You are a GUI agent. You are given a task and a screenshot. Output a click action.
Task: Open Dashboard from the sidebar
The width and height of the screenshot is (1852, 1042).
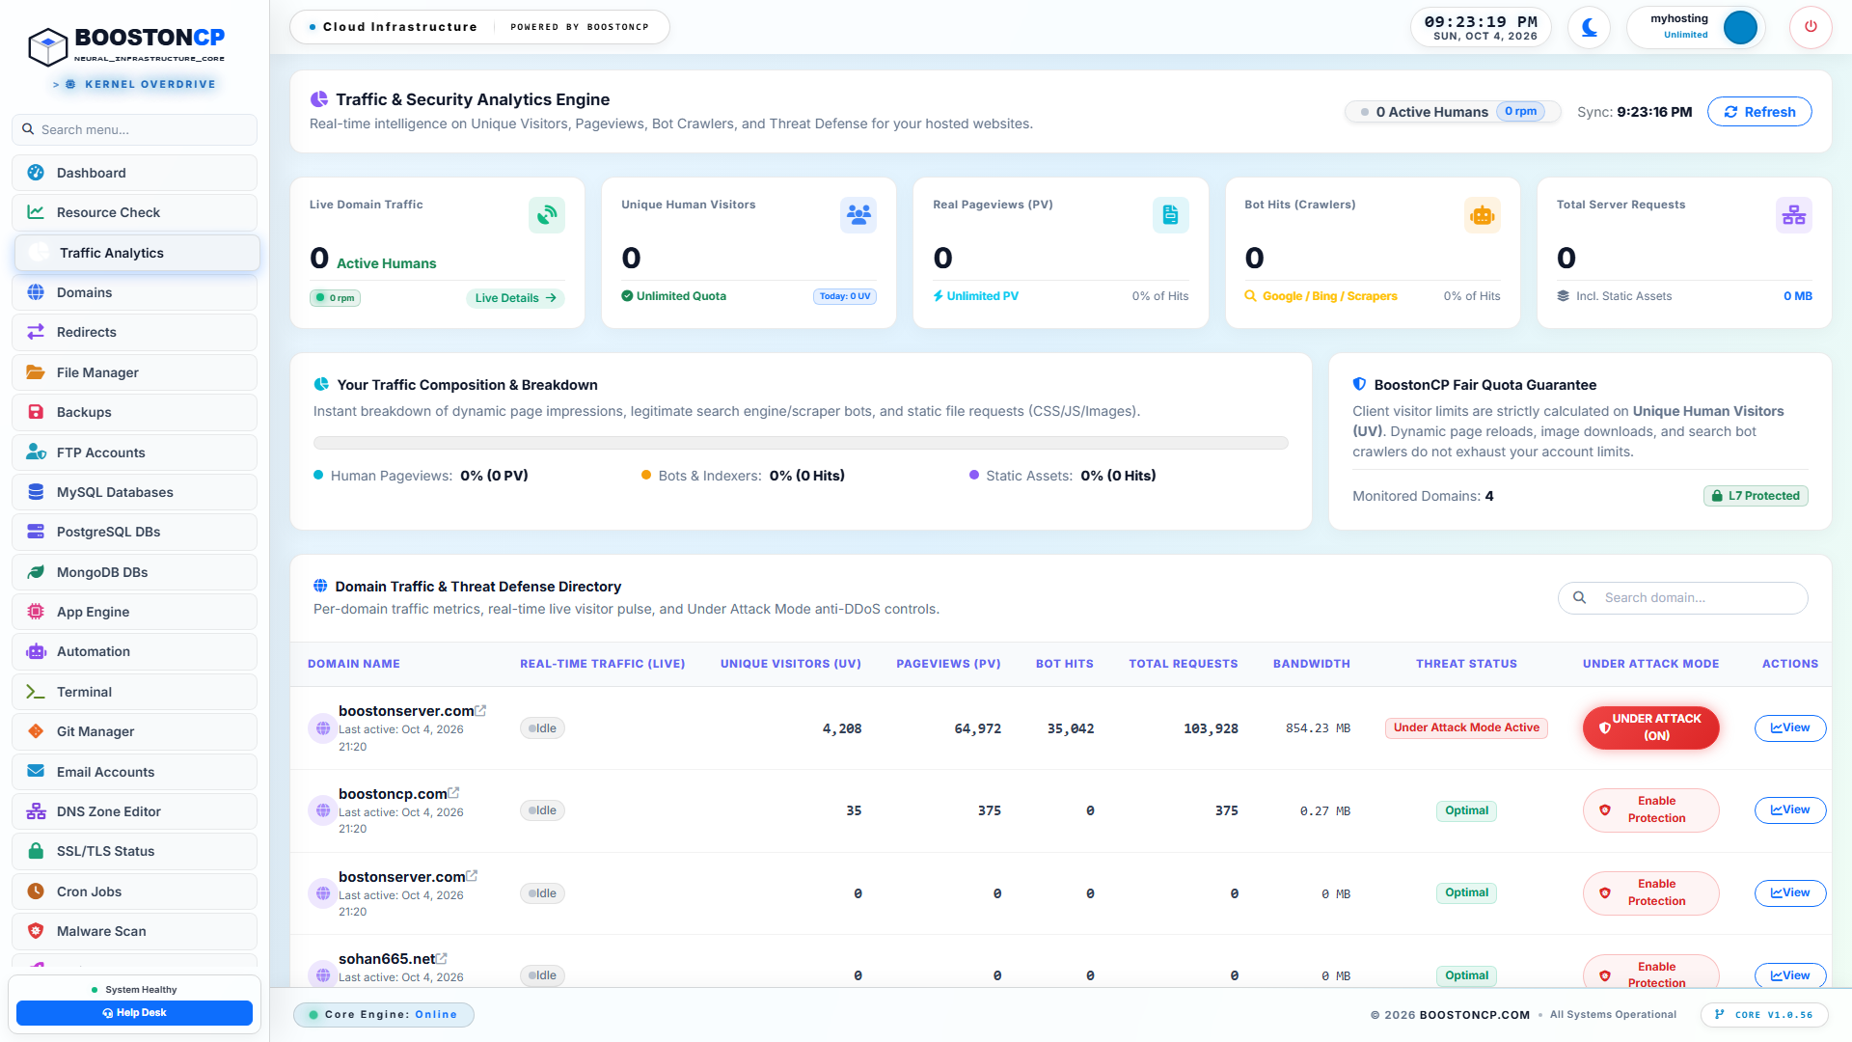[x=135, y=173]
